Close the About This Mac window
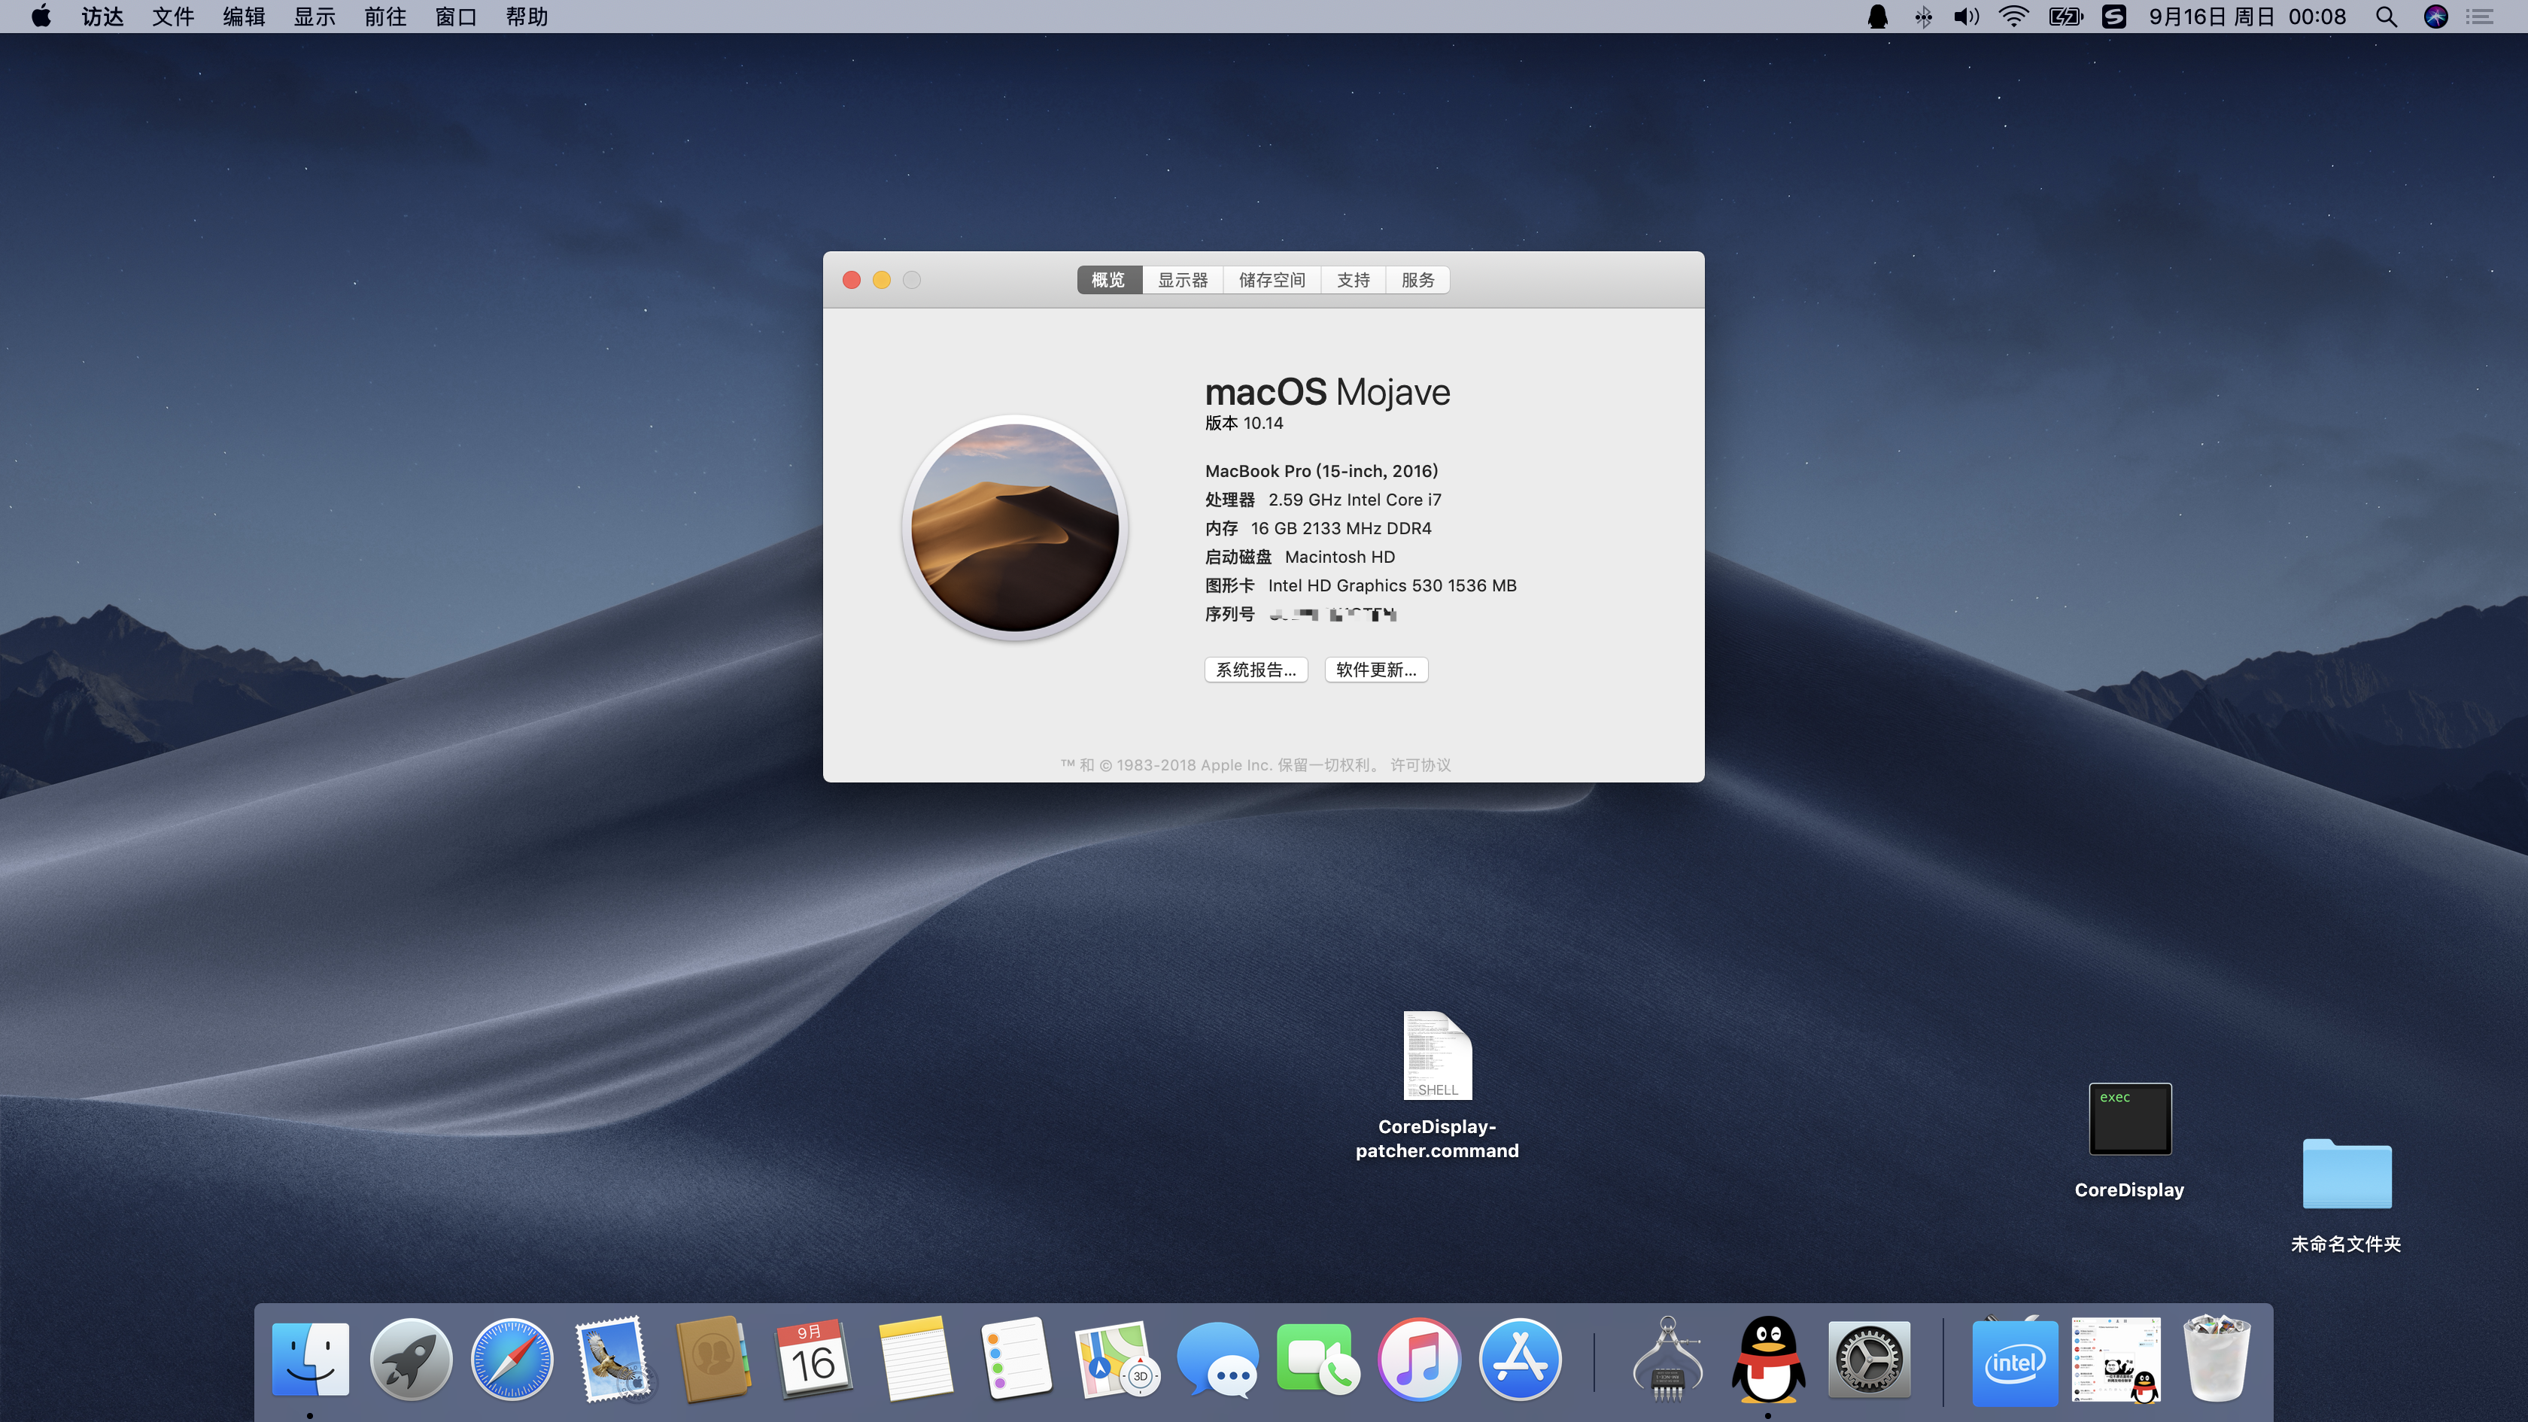 [x=851, y=280]
